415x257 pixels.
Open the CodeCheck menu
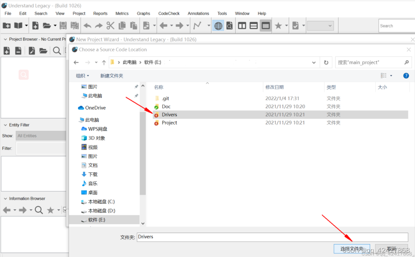169,14
